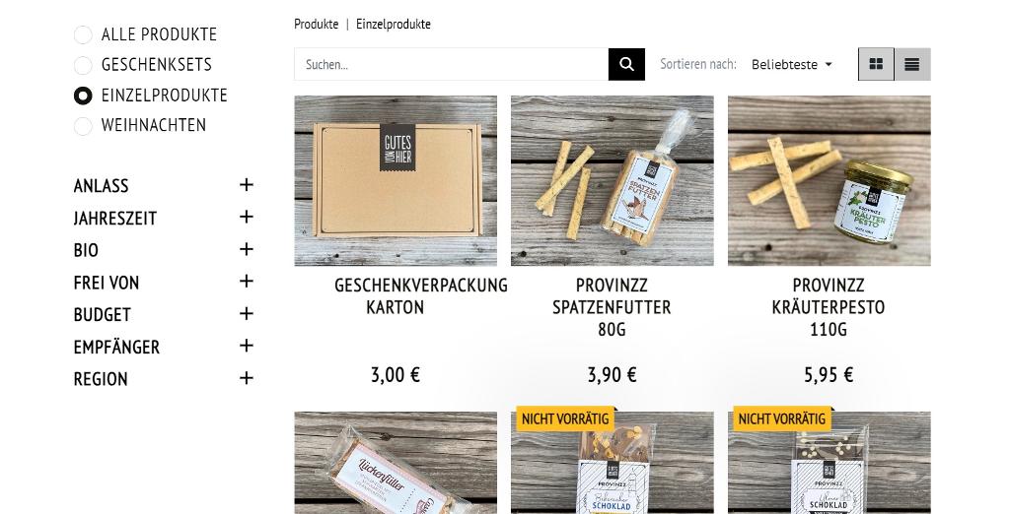Click the magnifier search button
This screenshot has width=1010, height=514.
pos(626,64)
